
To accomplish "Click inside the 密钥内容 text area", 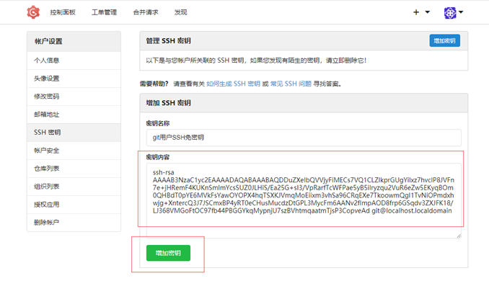I will click(x=304, y=201).
